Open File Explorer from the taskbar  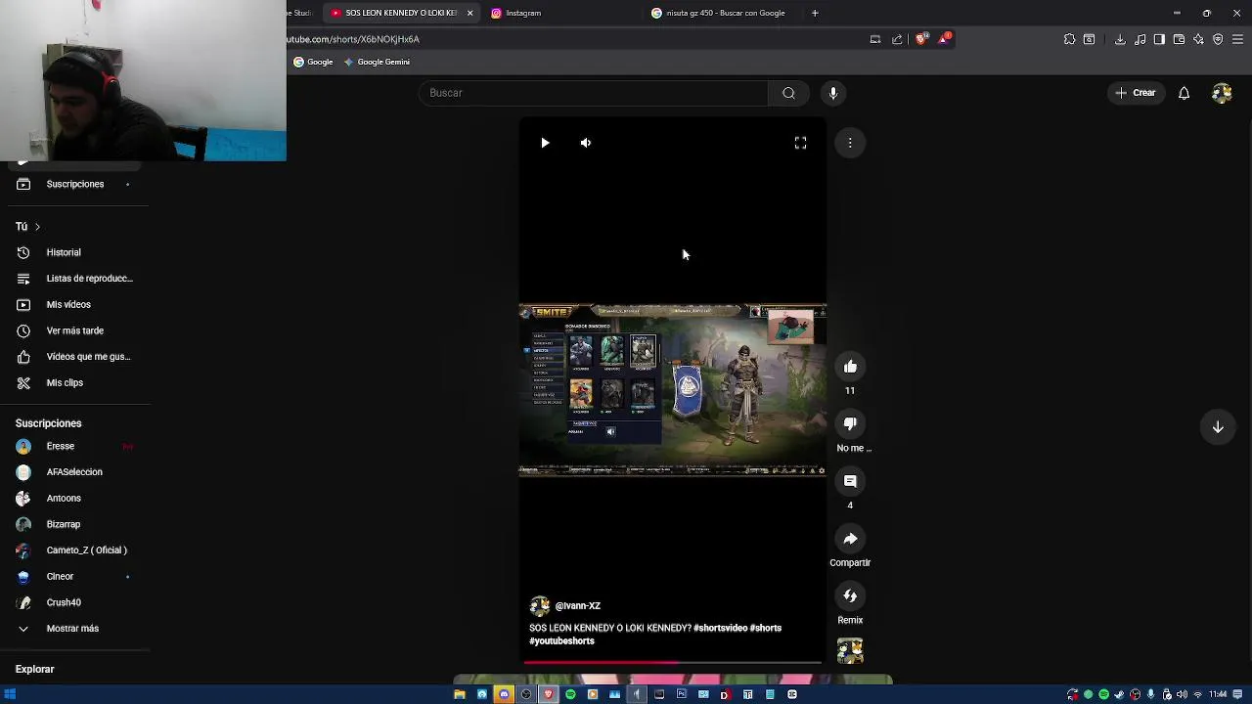[459, 694]
